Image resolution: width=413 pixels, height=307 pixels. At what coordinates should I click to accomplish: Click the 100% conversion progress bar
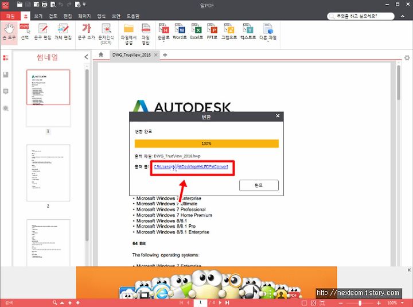tap(206, 143)
